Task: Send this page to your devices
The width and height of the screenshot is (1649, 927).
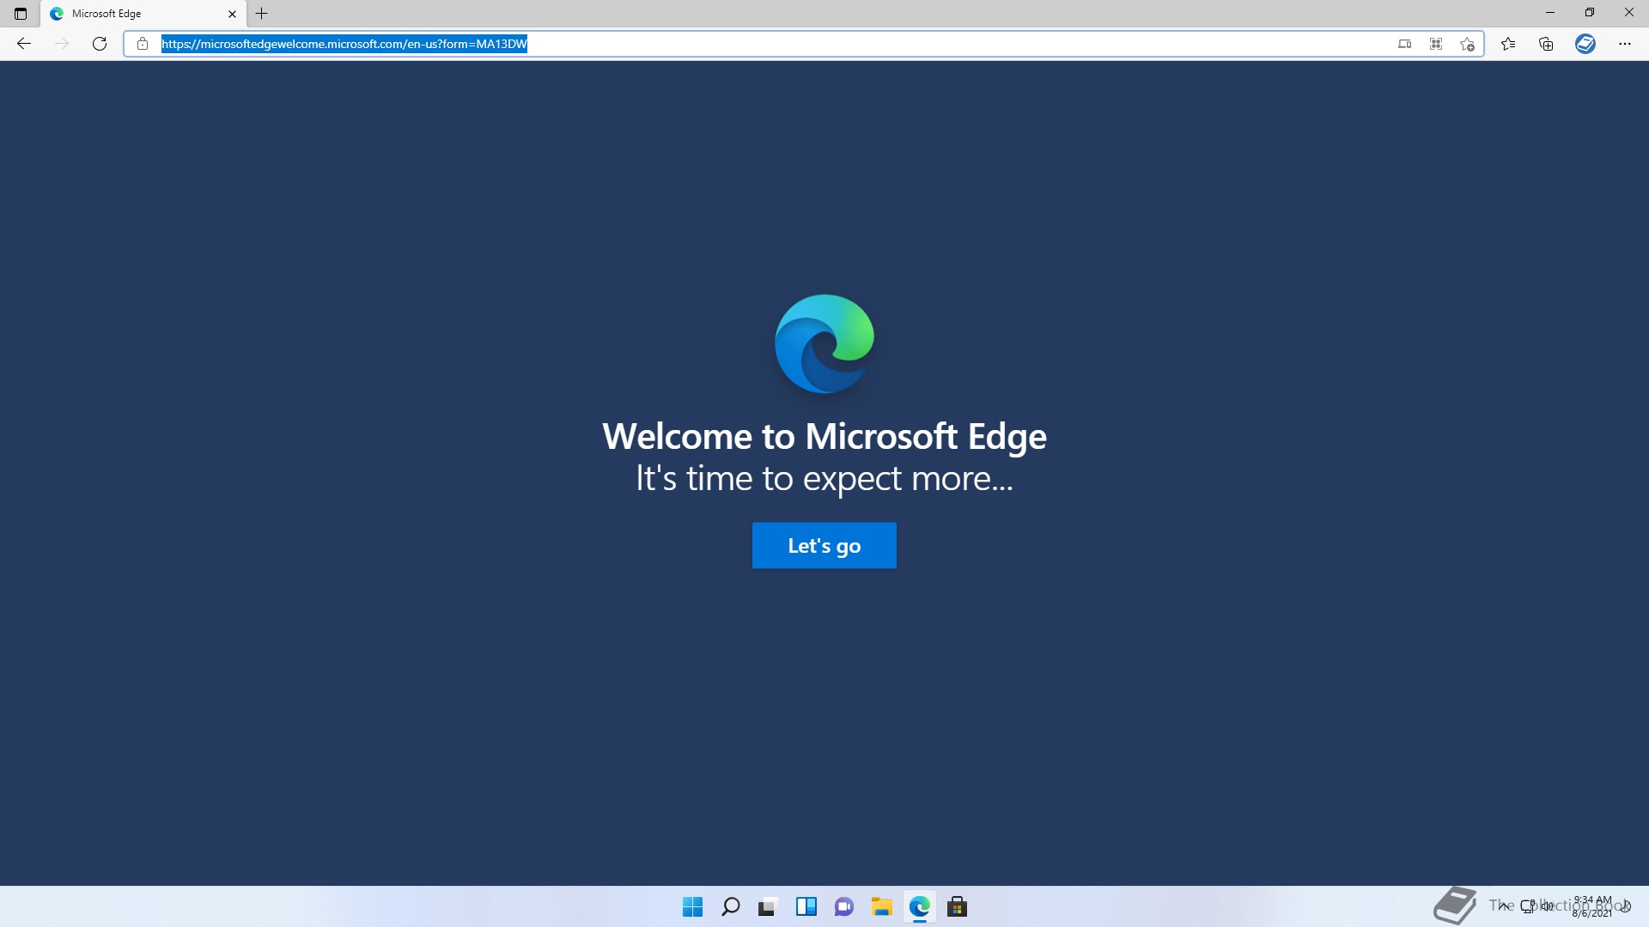Action: (1405, 44)
